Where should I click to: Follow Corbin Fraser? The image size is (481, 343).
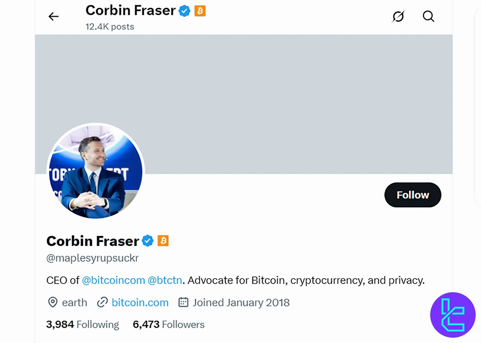point(413,195)
